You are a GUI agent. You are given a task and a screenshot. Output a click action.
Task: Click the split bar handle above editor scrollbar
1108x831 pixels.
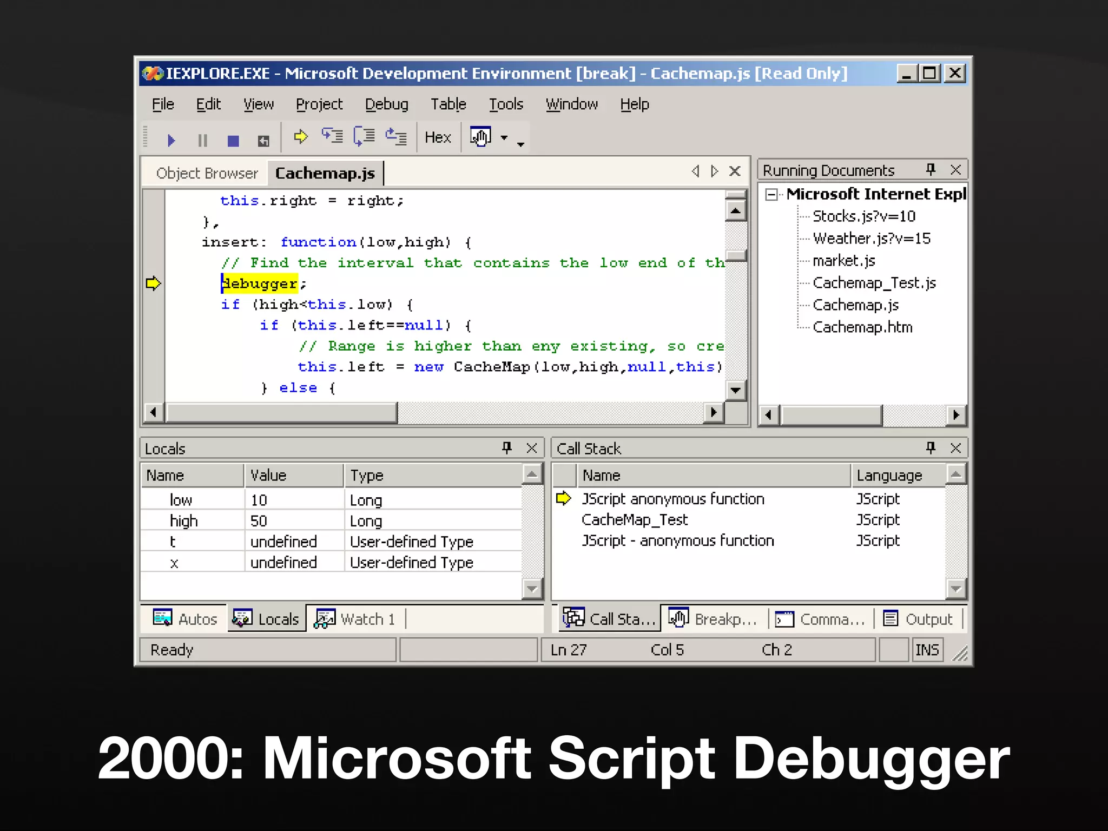[x=736, y=194]
